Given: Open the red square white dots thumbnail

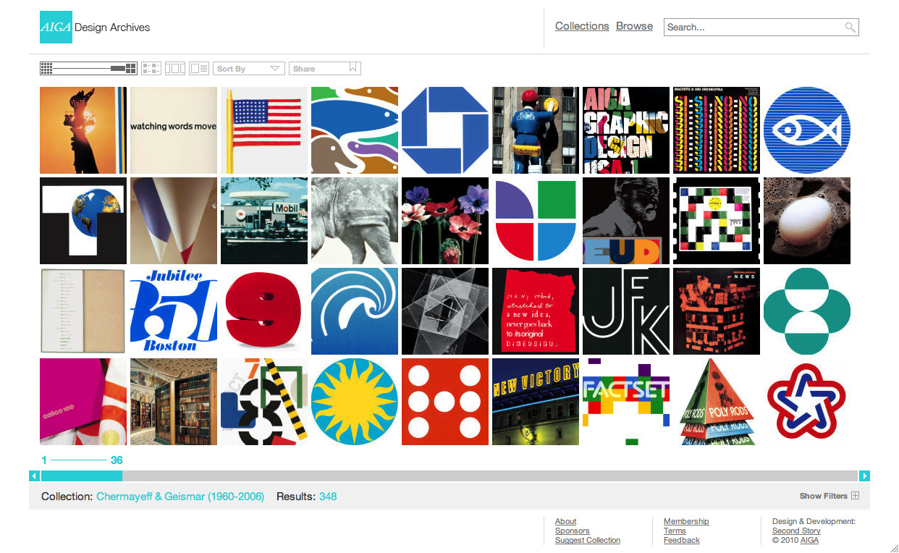Looking at the screenshot, I should click(x=445, y=402).
